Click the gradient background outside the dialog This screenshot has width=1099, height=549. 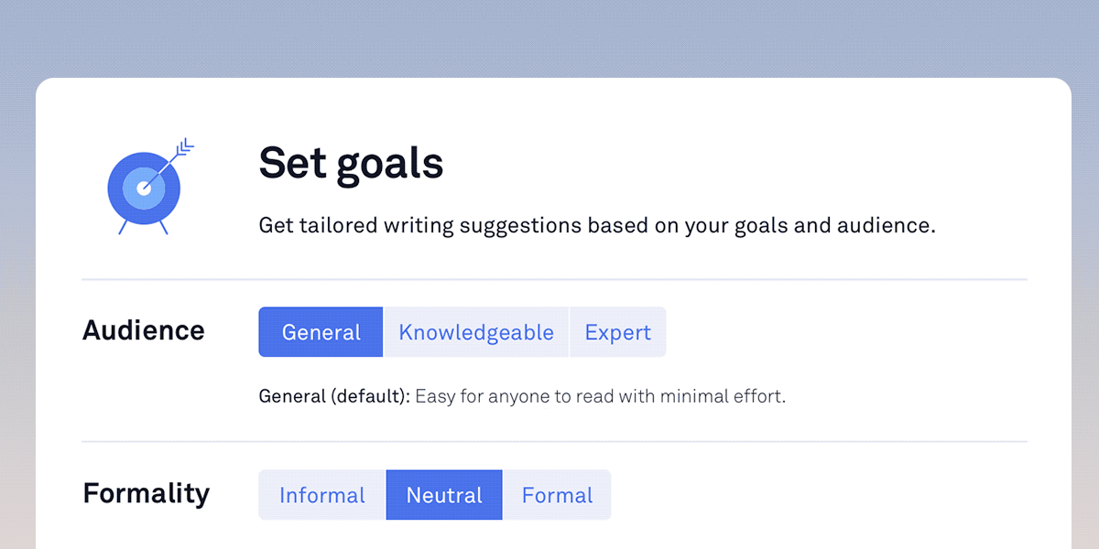549,37
